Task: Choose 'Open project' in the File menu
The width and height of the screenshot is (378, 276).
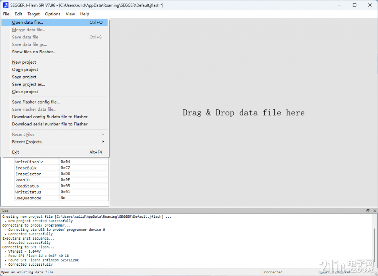Action: (55, 69)
